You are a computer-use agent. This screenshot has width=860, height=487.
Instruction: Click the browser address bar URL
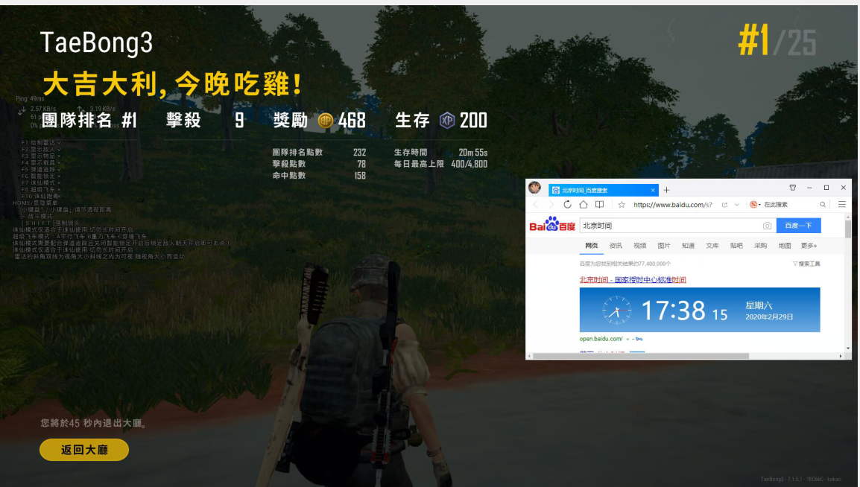tap(672, 204)
